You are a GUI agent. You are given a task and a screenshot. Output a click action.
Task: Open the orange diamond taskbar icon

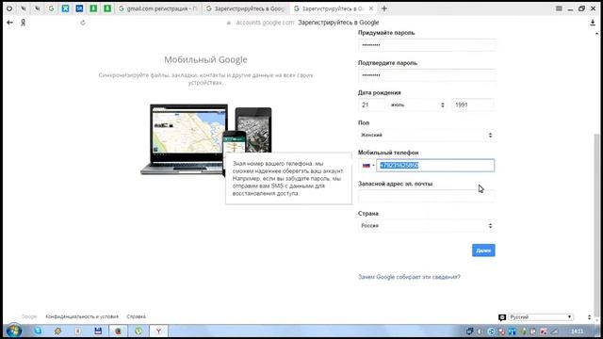point(57,331)
